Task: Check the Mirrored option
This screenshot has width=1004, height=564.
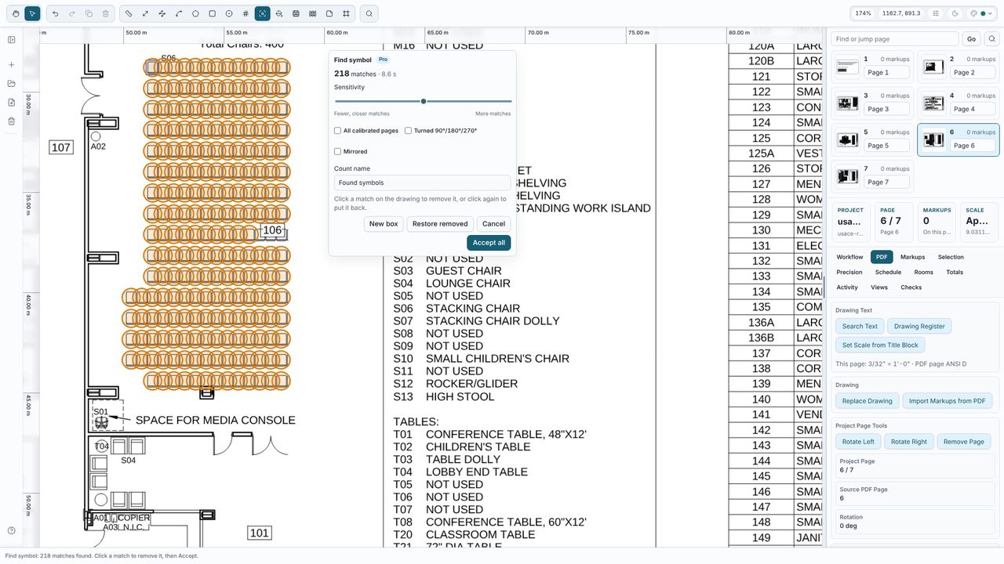Action: (x=337, y=152)
